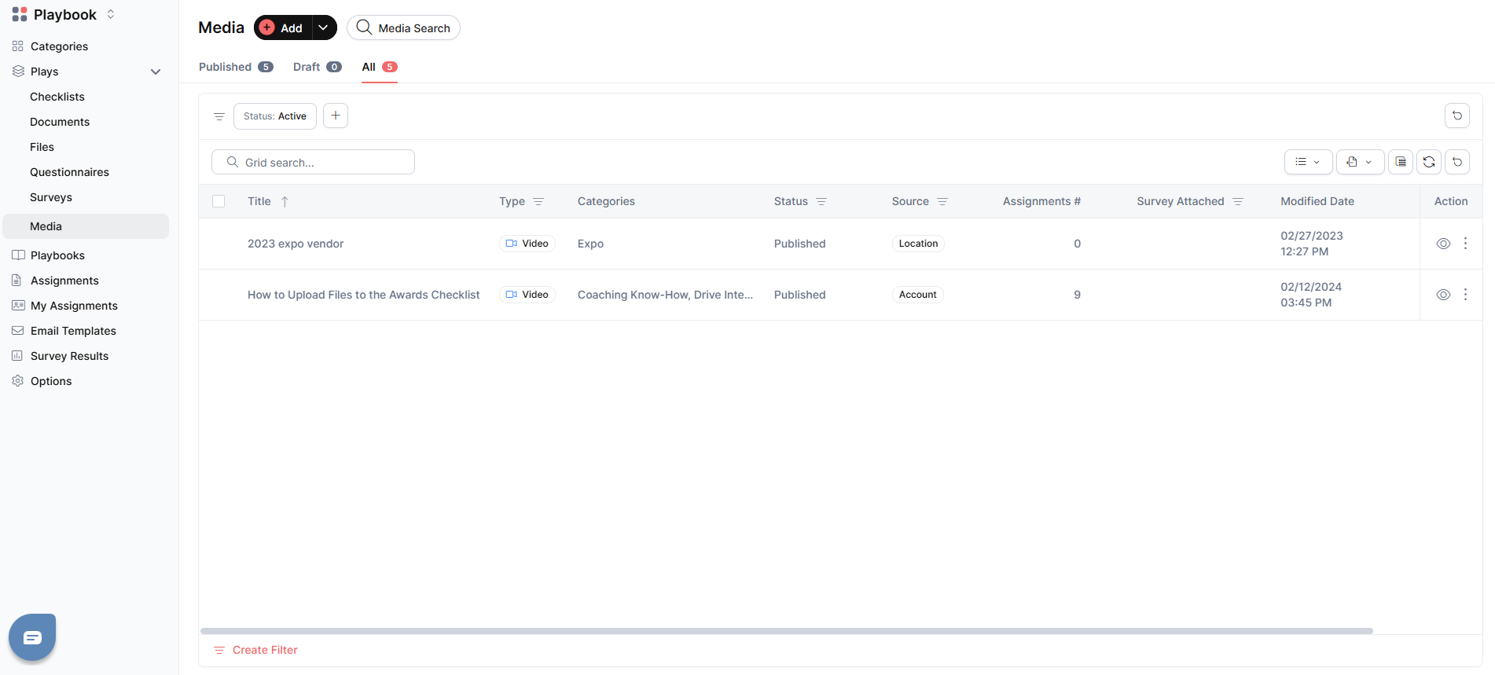Switch to the Published tab

pos(236,67)
